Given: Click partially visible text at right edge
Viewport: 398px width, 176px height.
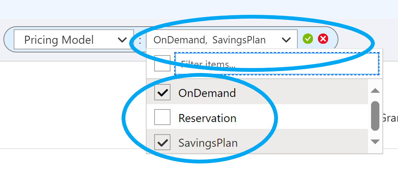Looking at the screenshot, I should [x=390, y=118].
